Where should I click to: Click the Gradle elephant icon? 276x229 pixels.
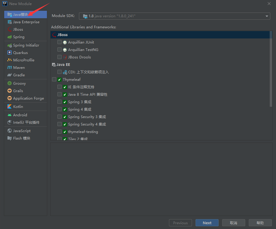10,75
